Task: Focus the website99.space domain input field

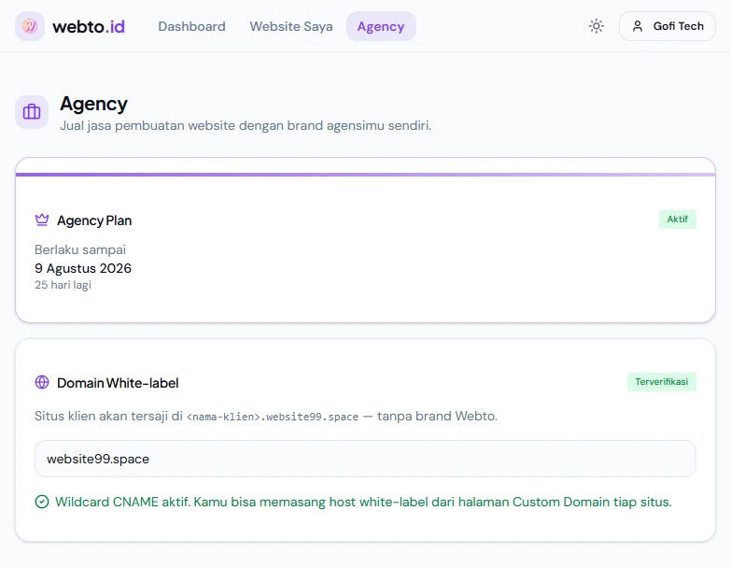Action: tap(366, 459)
